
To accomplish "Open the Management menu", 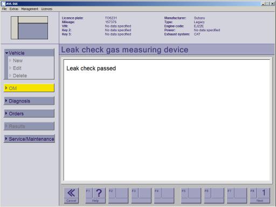I will [x=30, y=9].
